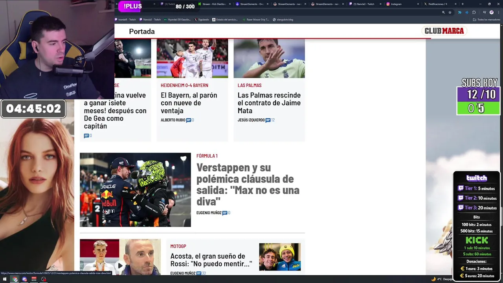Screen dimensions: 503x283
Task: Click the 1 euro: 3 minutos row
Action: (x=476, y=269)
